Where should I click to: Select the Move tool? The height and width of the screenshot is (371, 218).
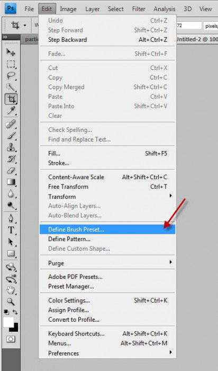(11, 52)
